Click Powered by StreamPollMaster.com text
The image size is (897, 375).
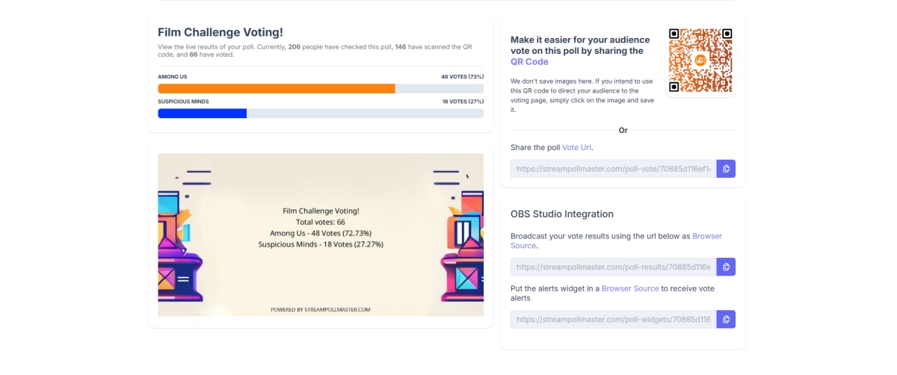coord(321,309)
